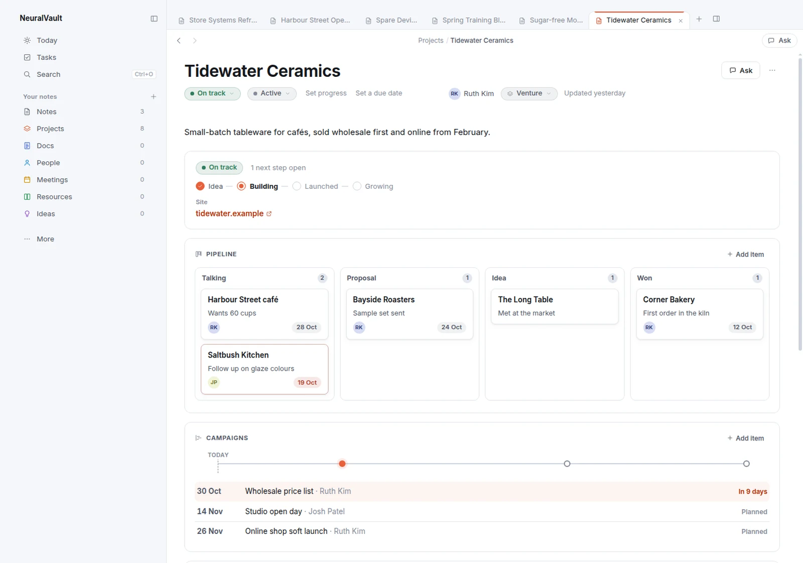Toggle the right side panel icon
This screenshot has width=803, height=563.
716,19
